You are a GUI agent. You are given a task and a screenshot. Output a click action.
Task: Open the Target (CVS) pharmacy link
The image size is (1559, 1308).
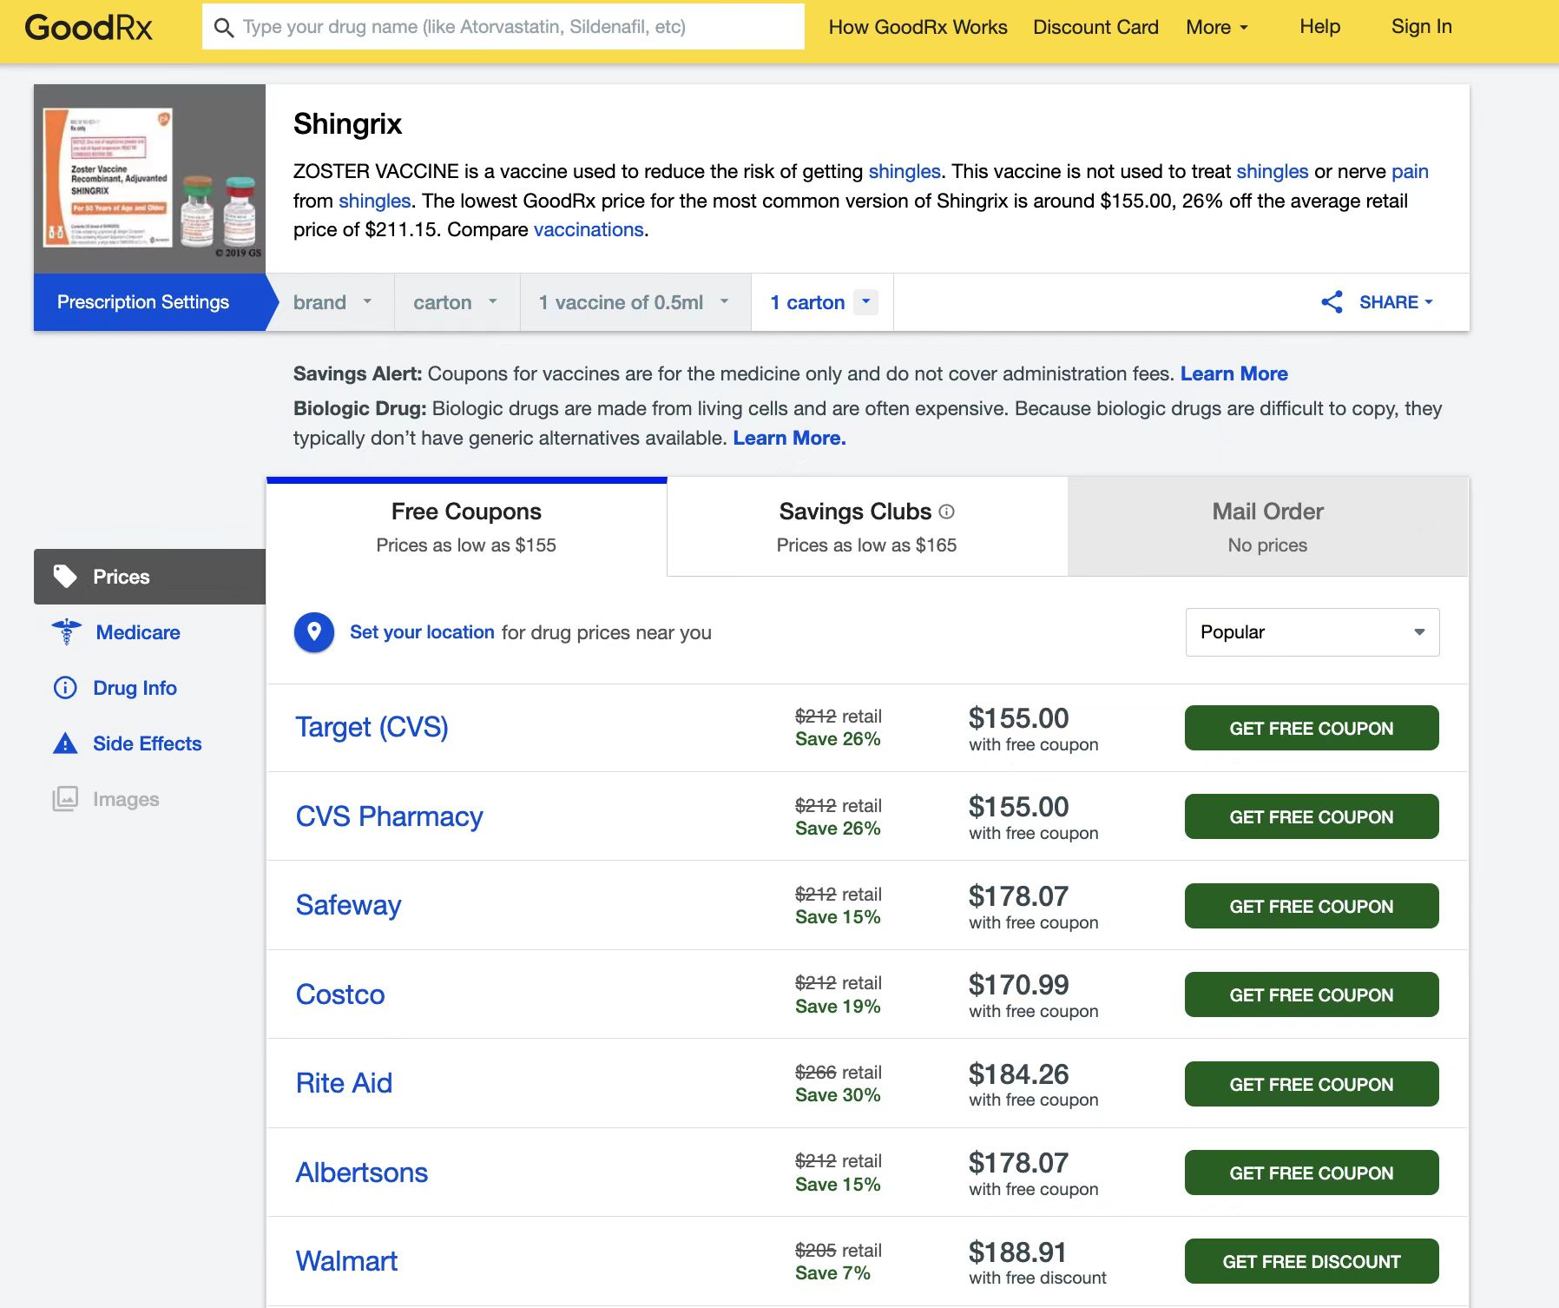(372, 727)
